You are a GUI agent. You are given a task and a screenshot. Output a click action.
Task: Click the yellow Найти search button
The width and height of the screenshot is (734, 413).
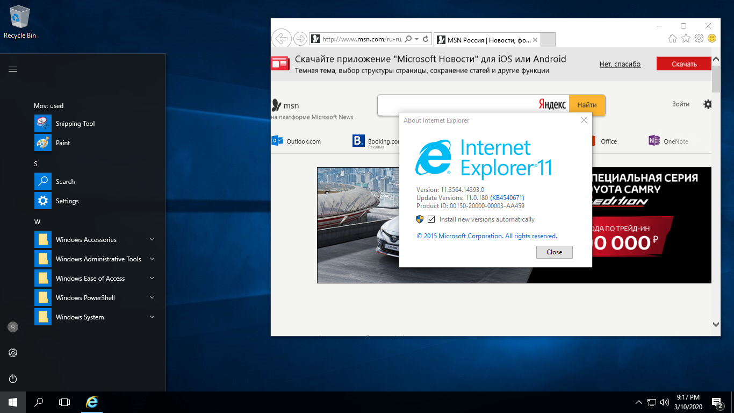[x=587, y=105]
